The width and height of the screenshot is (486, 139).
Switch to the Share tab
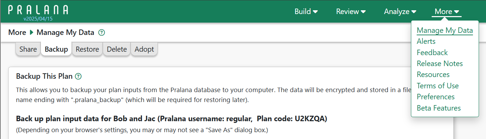click(x=28, y=49)
